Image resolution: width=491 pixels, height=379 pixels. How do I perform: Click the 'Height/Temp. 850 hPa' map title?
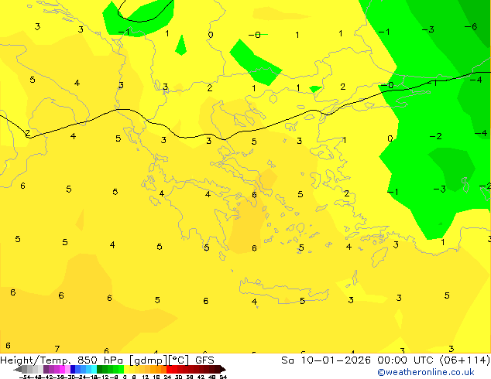pos(61,360)
